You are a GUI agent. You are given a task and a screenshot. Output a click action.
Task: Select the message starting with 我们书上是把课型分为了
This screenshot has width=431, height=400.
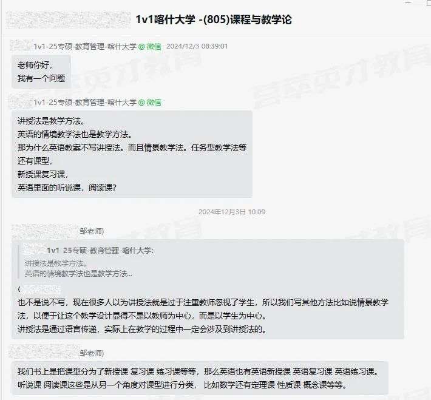200,378
